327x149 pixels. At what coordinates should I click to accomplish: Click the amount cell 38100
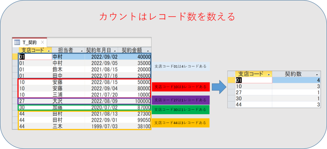point(134,126)
